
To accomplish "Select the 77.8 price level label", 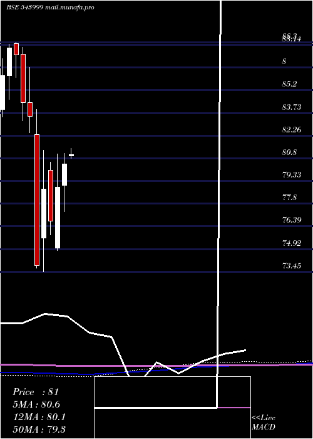I will coord(289,198).
